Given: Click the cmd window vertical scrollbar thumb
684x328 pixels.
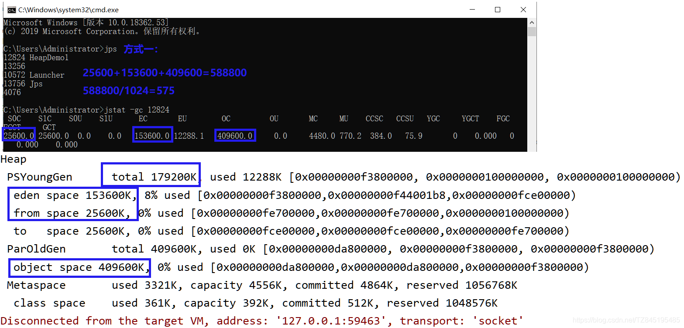Looking at the screenshot, I should point(531,31).
